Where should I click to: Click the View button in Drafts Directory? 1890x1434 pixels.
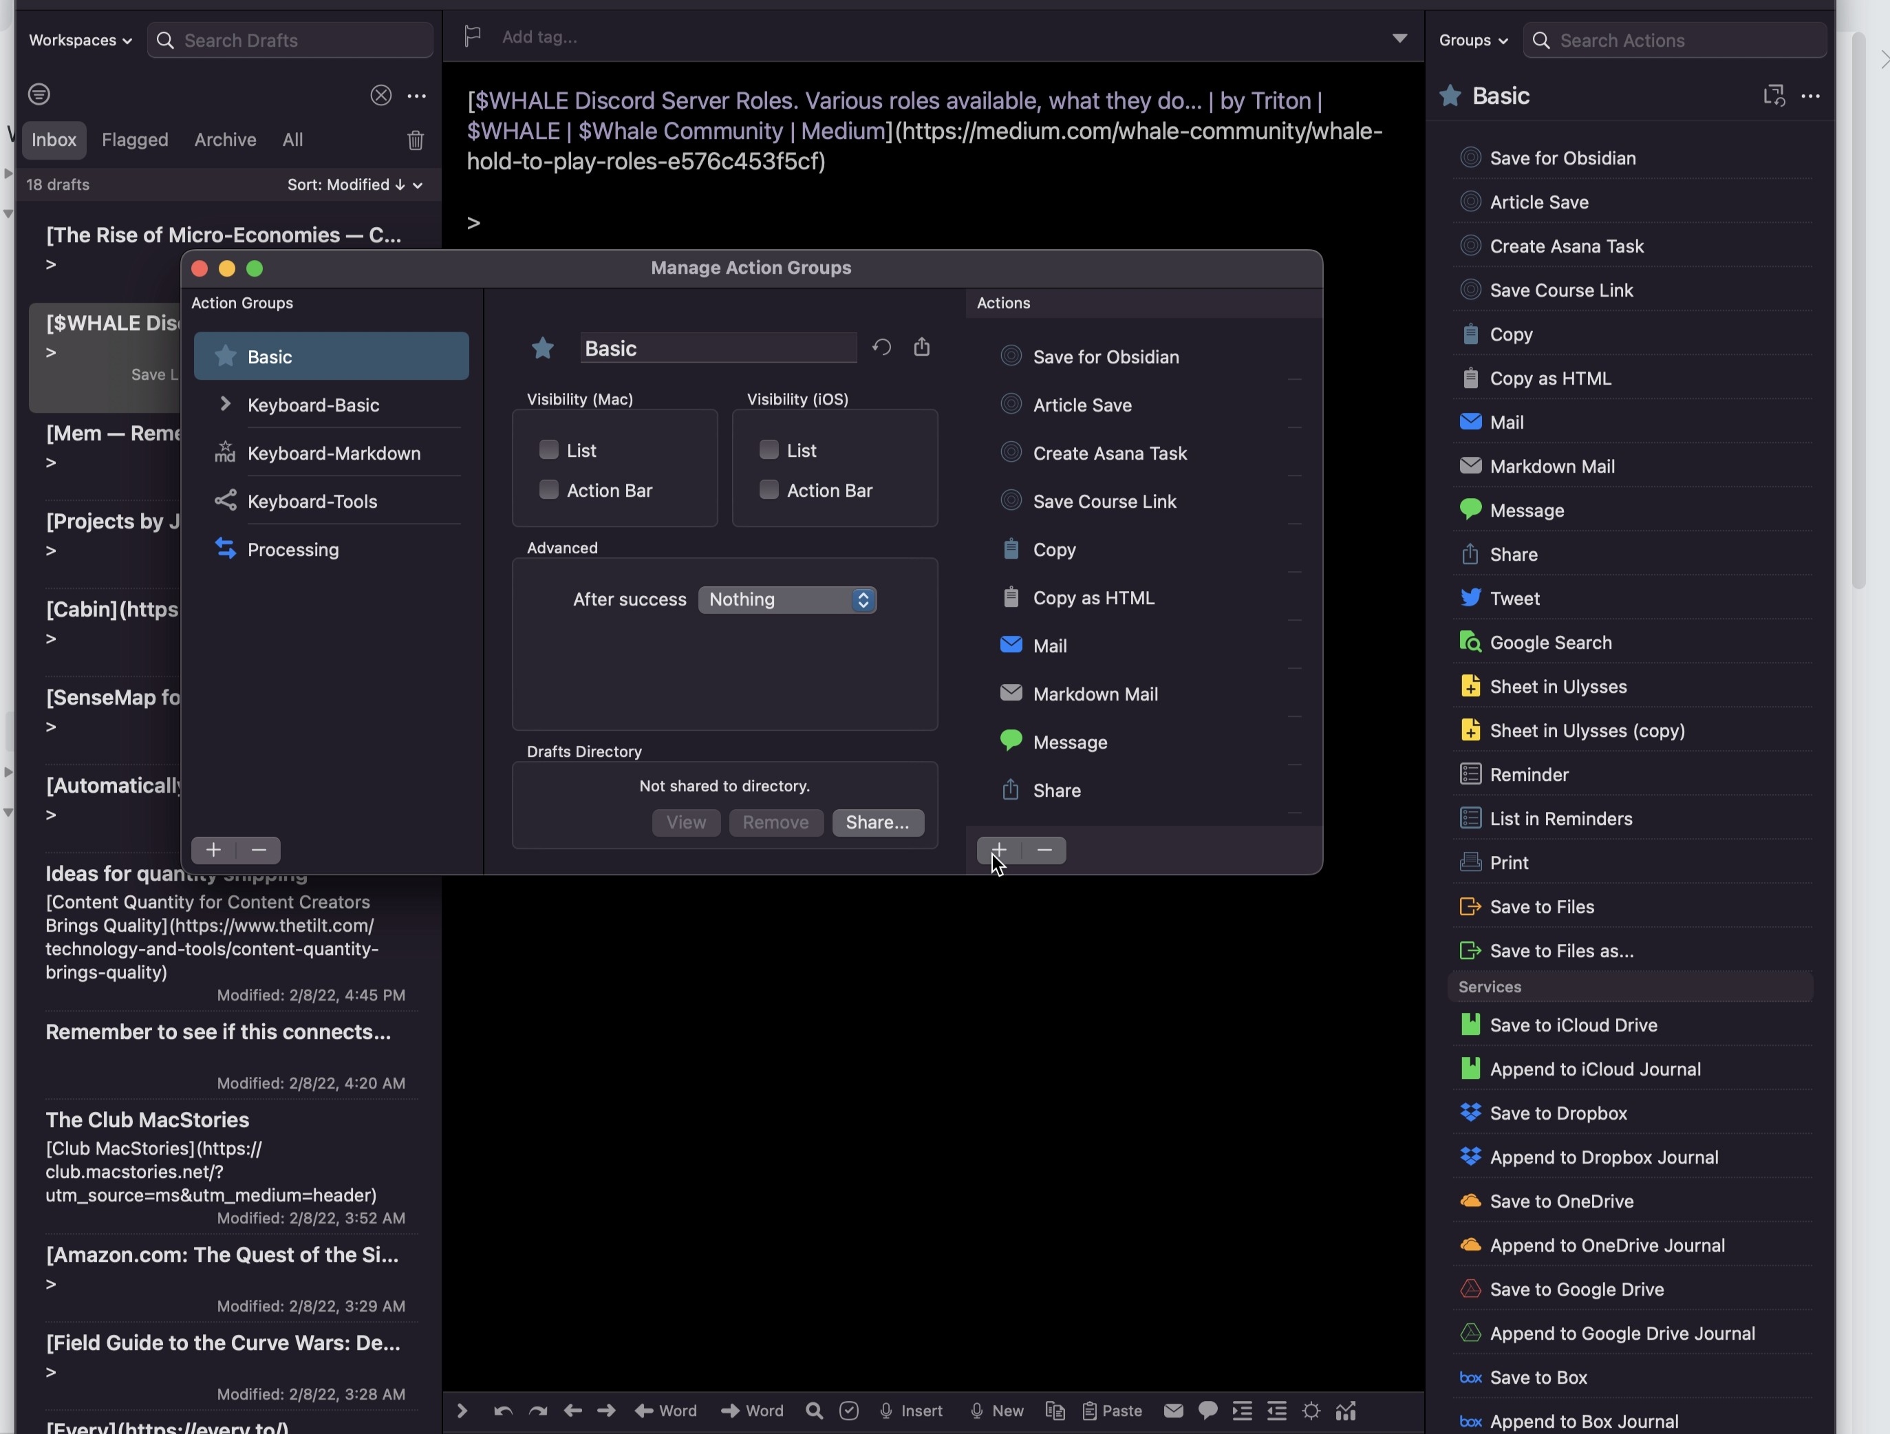(x=686, y=822)
